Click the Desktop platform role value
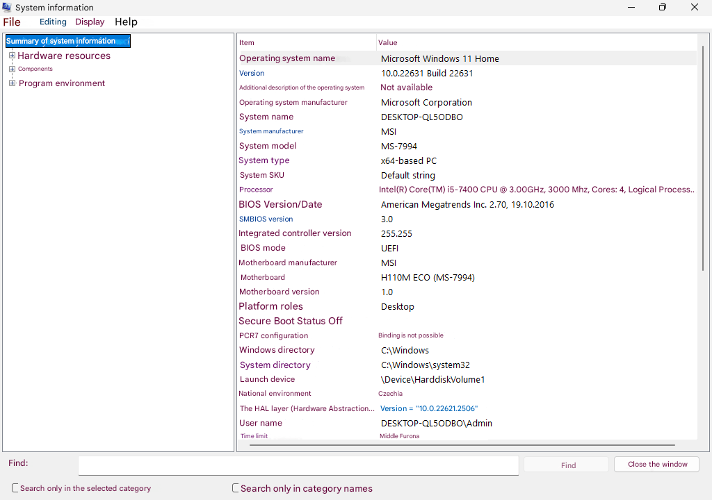712x500 pixels. 397,307
